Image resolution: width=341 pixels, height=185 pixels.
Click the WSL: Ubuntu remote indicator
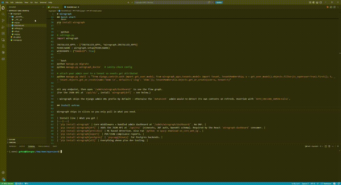[x=7, y=183]
